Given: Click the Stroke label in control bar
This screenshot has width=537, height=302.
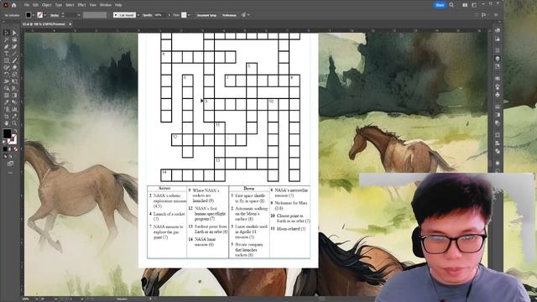Looking at the screenshot, I should click(55, 15).
